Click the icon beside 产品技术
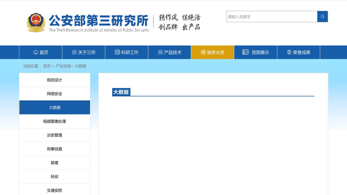 click(x=160, y=52)
